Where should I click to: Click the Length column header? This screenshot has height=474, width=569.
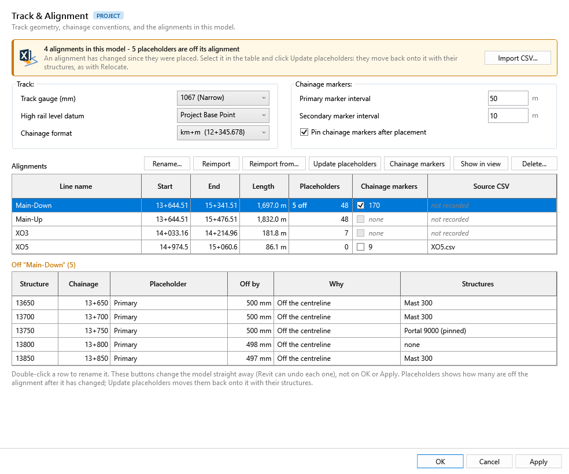point(264,186)
